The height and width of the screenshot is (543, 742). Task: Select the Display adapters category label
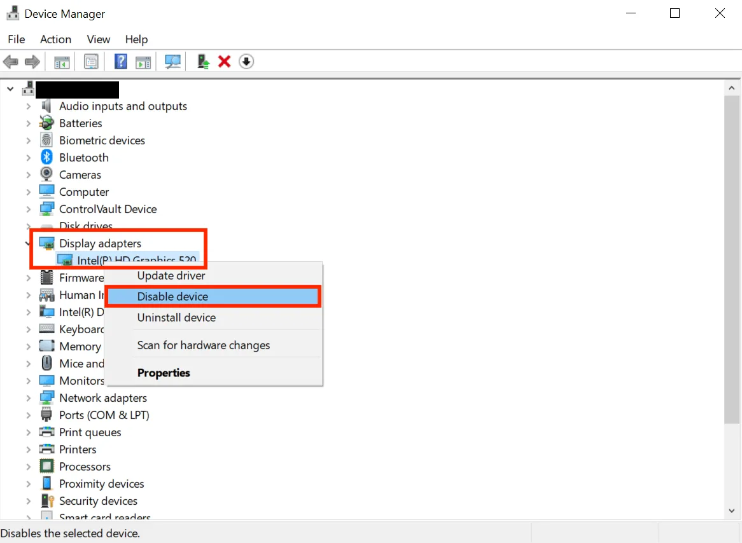coord(101,244)
